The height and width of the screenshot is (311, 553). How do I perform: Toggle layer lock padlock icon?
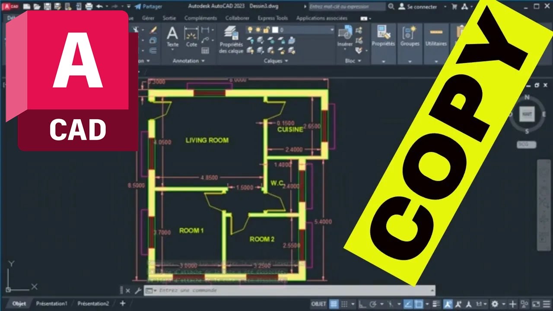(267, 30)
